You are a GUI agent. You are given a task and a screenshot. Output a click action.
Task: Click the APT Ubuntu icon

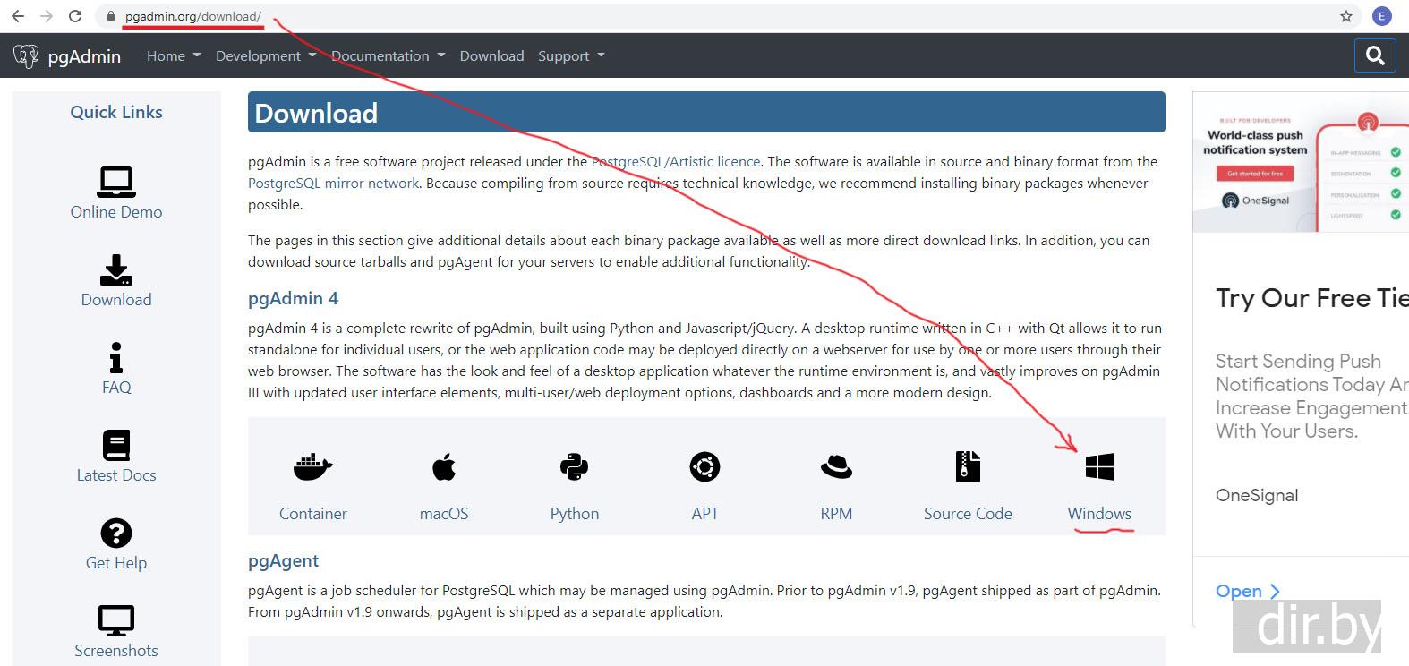705,466
